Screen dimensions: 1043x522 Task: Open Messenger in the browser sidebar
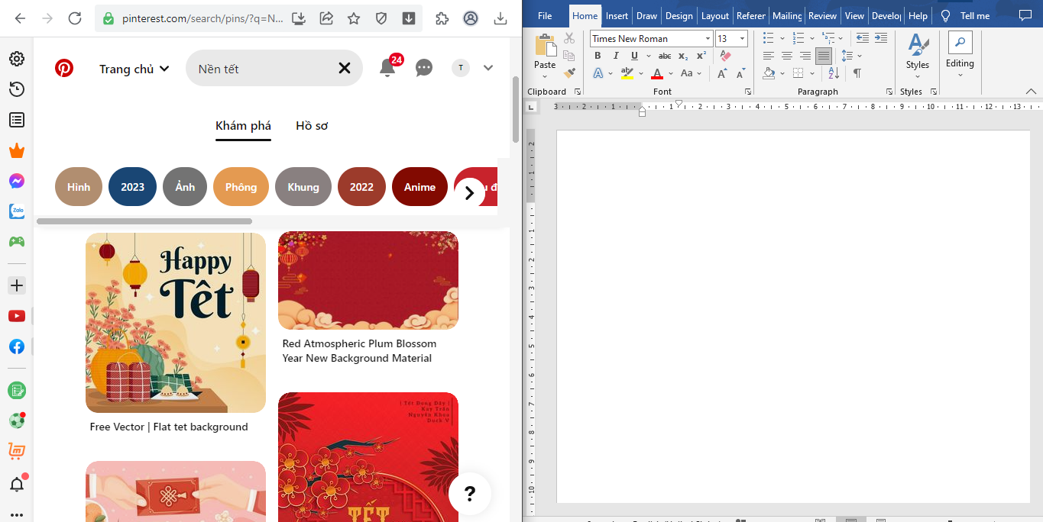(x=17, y=181)
